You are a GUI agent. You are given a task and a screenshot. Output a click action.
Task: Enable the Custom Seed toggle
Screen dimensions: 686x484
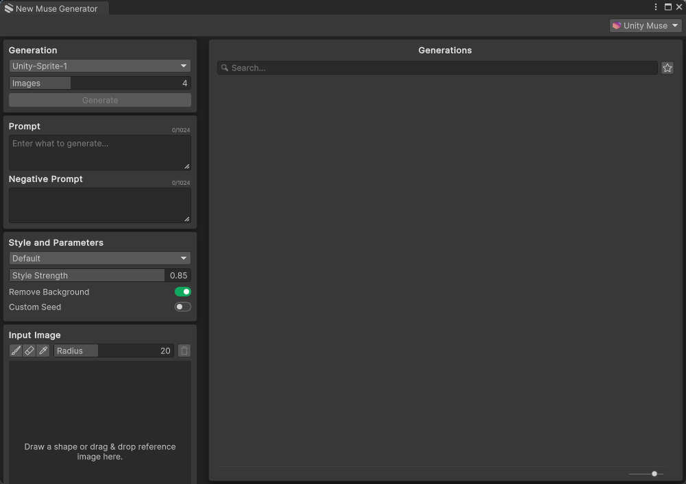click(183, 307)
